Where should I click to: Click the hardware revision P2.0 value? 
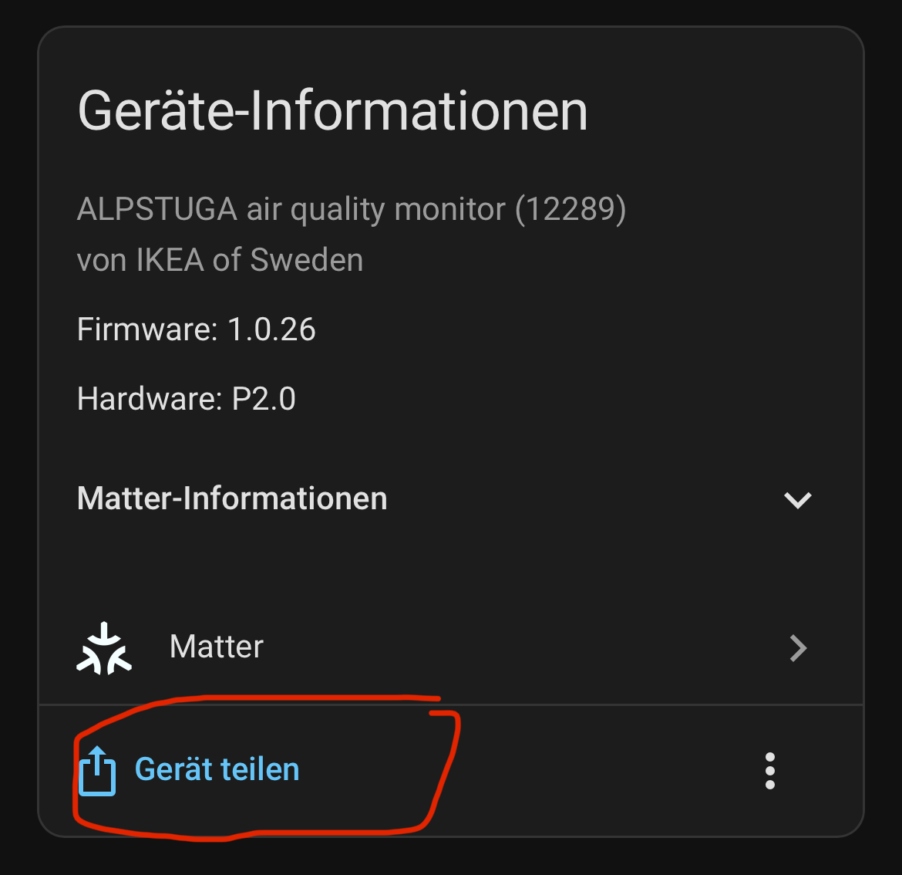click(264, 399)
